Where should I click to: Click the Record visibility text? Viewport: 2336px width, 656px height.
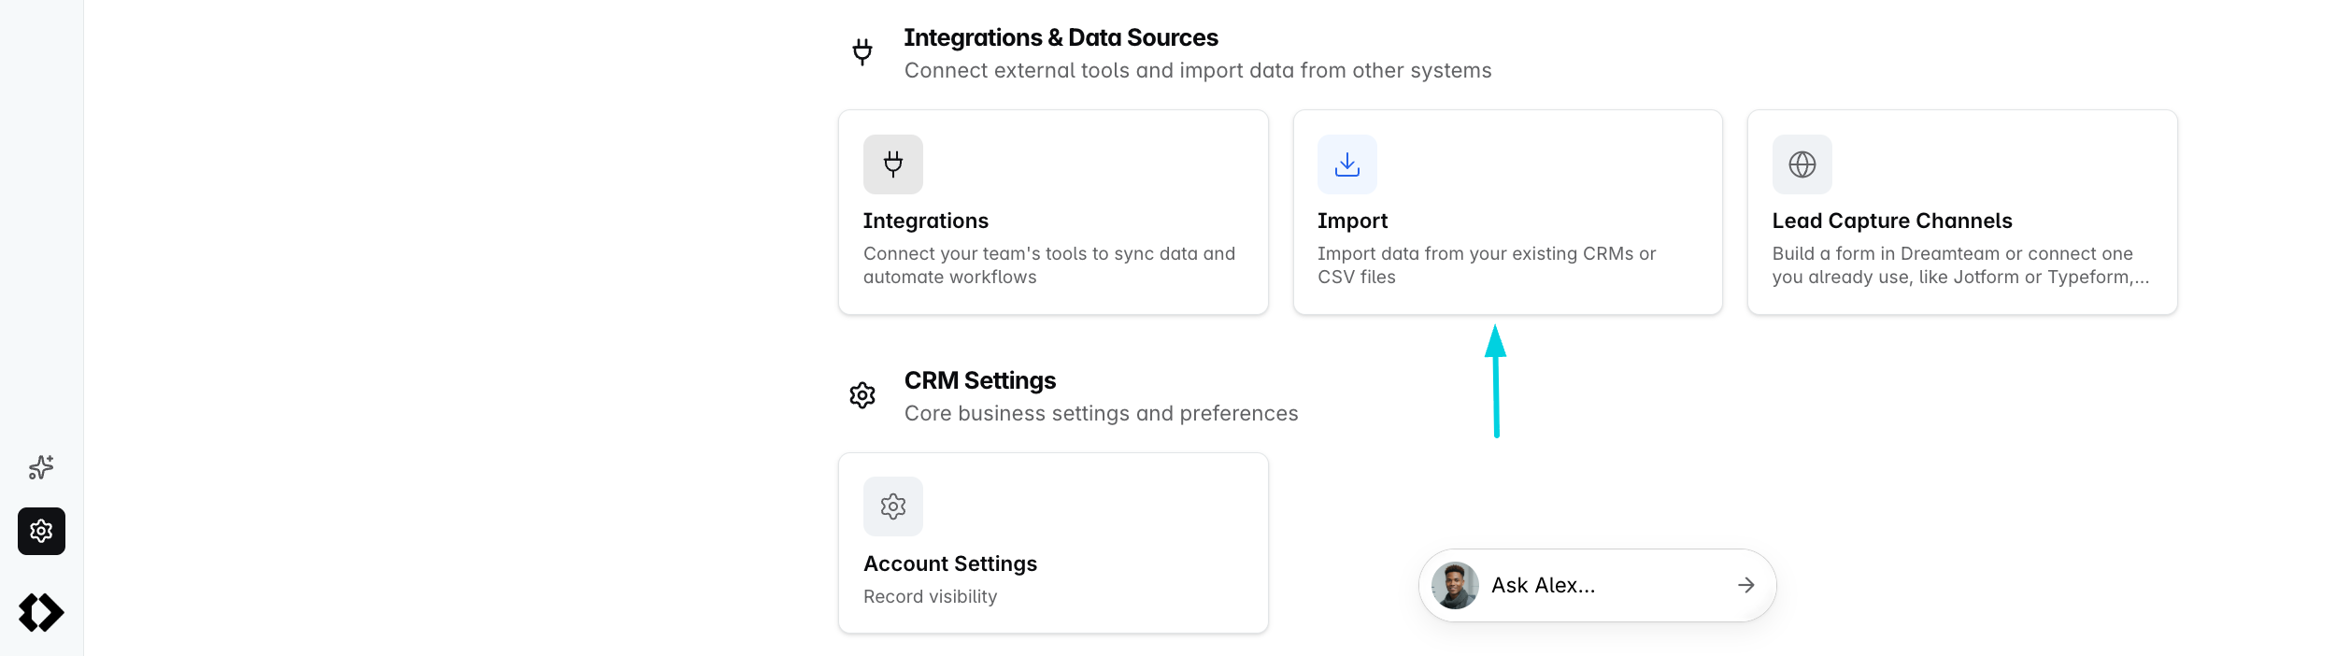[x=931, y=596]
